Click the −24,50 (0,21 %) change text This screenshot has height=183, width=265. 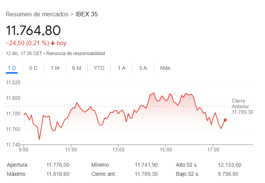pos(27,43)
